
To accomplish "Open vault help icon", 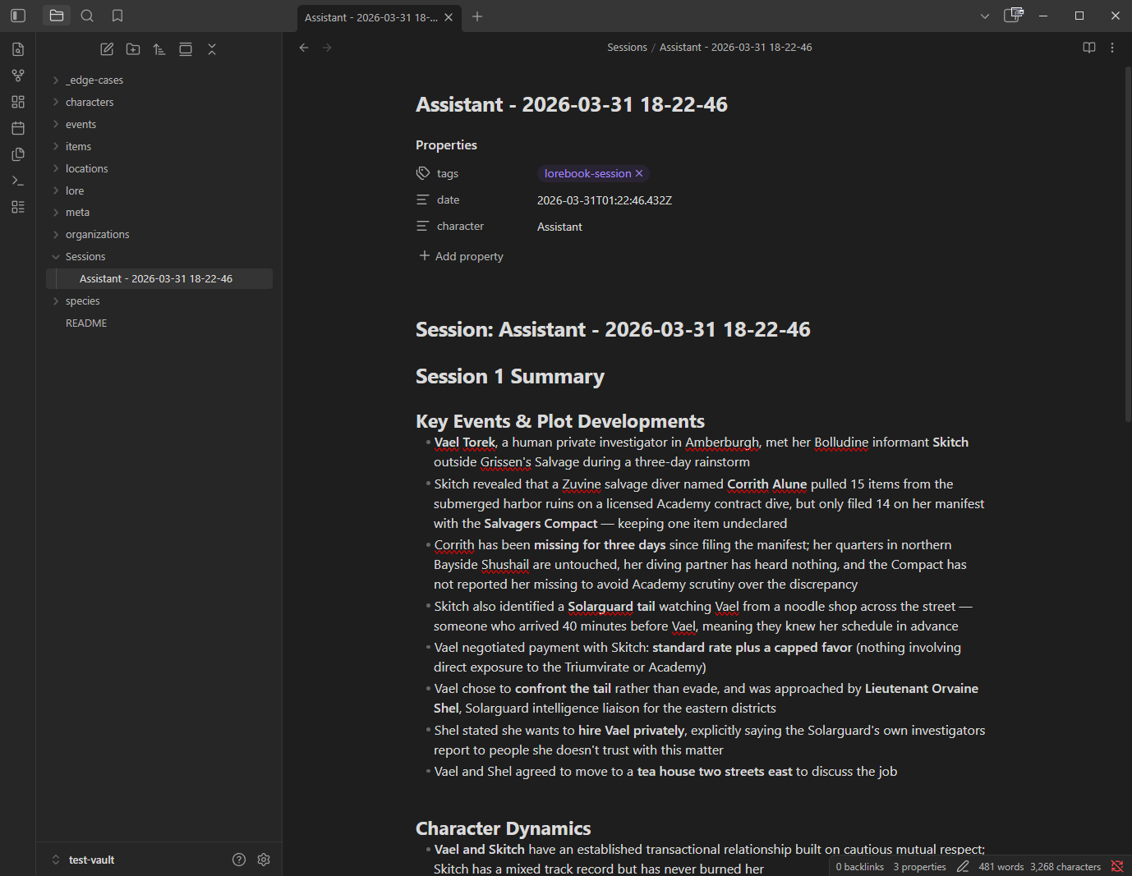I will coord(239,860).
